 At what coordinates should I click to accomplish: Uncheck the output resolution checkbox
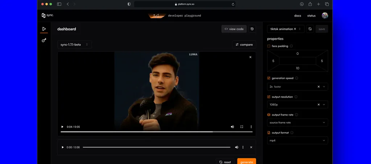[x=269, y=97]
